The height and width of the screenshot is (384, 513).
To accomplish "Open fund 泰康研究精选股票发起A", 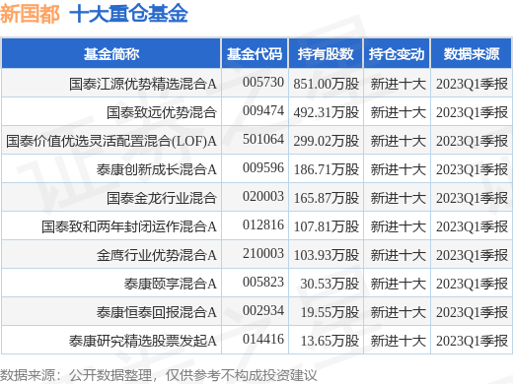I will click(x=143, y=341).
